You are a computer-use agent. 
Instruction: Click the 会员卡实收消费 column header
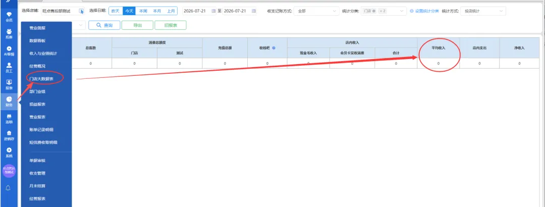point(352,53)
